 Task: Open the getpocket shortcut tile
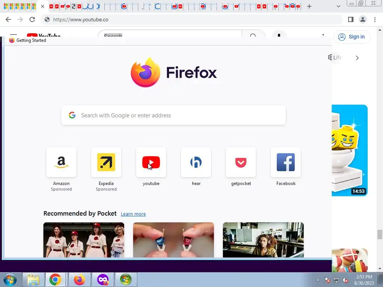(241, 162)
